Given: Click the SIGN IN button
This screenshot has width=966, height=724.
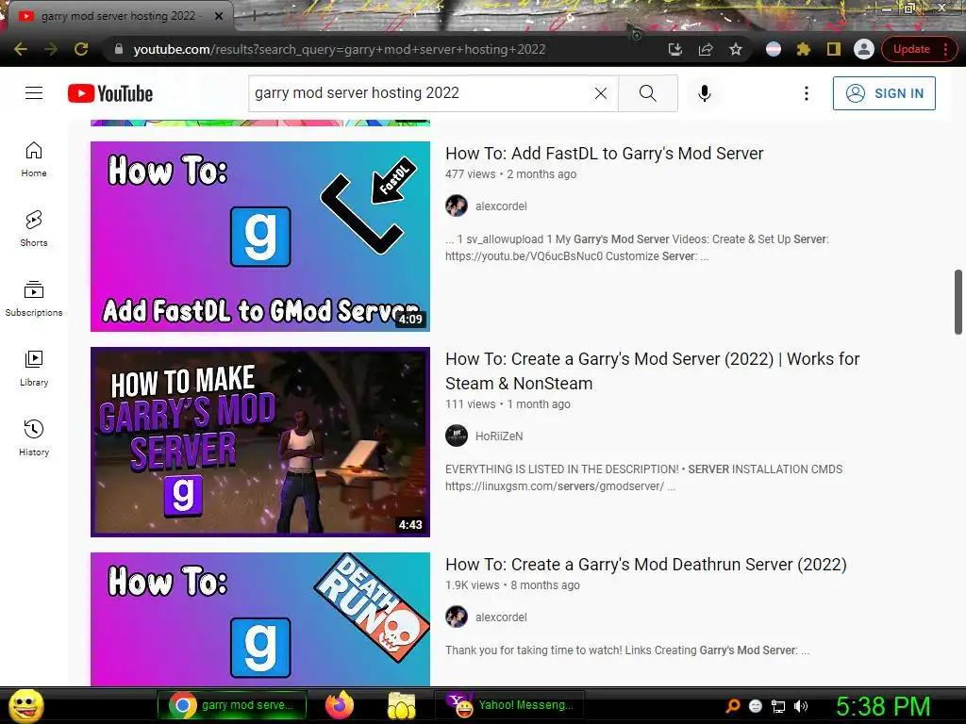Looking at the screenshot, I should [x=884, y=93].
